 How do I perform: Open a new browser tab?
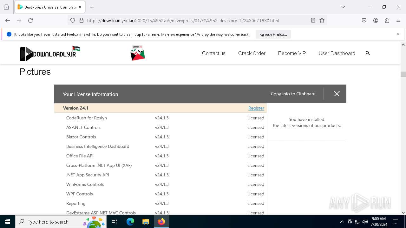[92, 7]
